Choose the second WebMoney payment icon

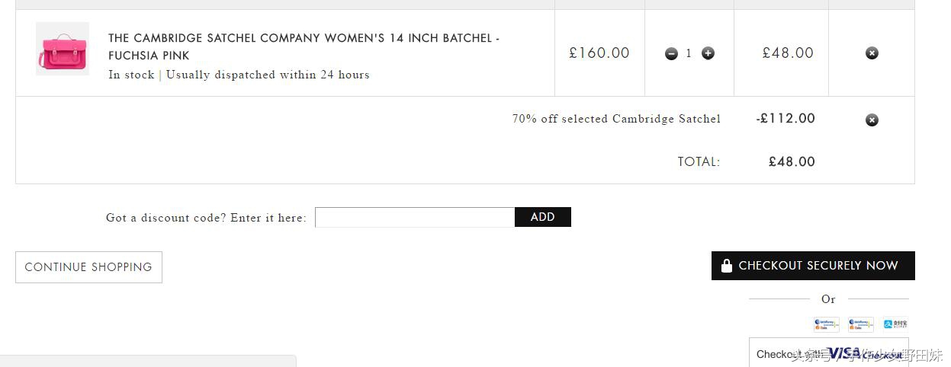[860, 324]
